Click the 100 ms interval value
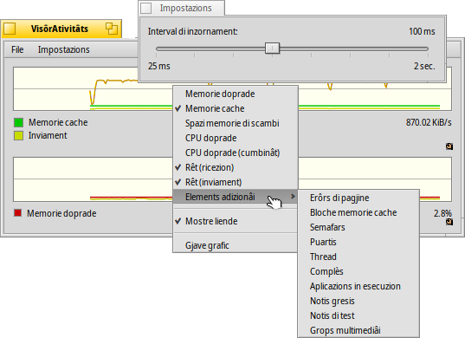 (x=422, y=31)
